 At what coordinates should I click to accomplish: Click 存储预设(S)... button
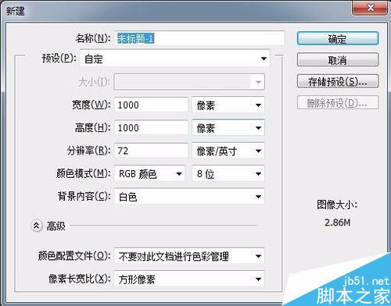(x=338, y=81)
